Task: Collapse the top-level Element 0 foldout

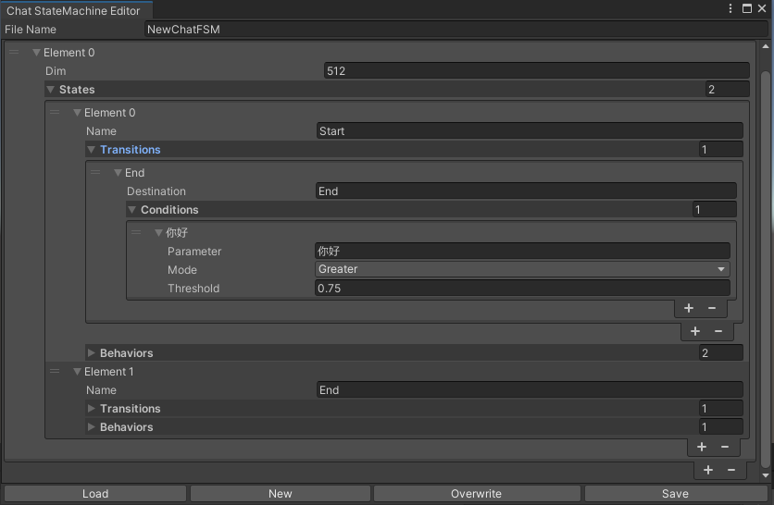Action: (36, 53)
